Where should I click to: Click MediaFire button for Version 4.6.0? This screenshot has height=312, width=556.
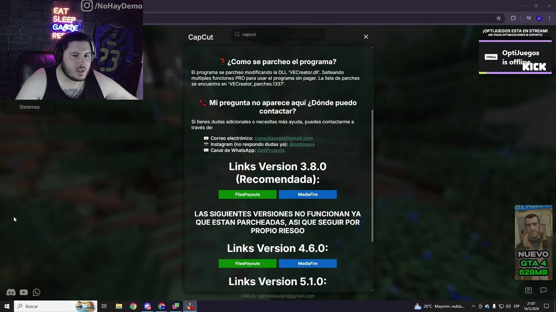click(x=308, y=263)
